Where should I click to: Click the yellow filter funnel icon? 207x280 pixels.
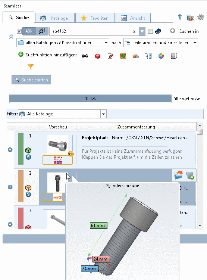click(31, 67)
